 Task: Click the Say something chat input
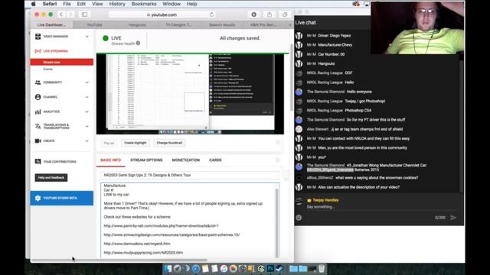tap(321, 207)
